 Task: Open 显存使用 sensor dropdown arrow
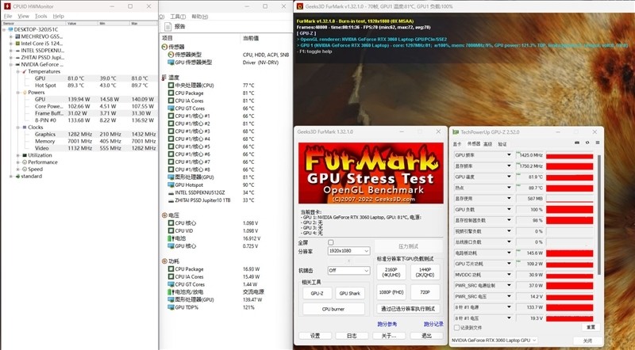[x=509, y=199]
